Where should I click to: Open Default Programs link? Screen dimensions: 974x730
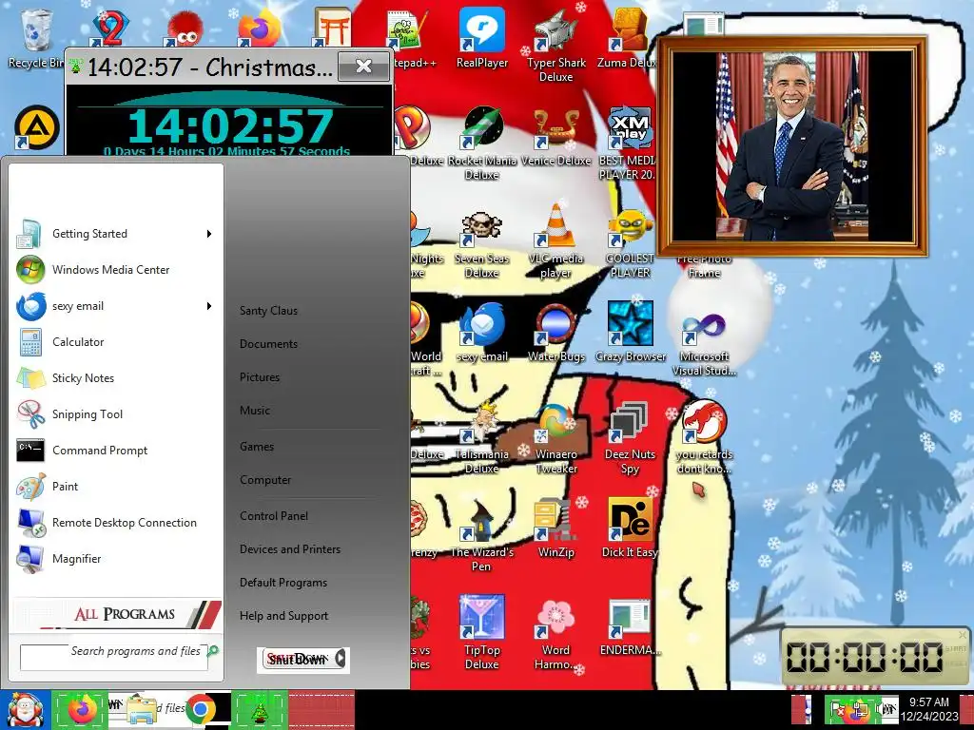[283, 583]
